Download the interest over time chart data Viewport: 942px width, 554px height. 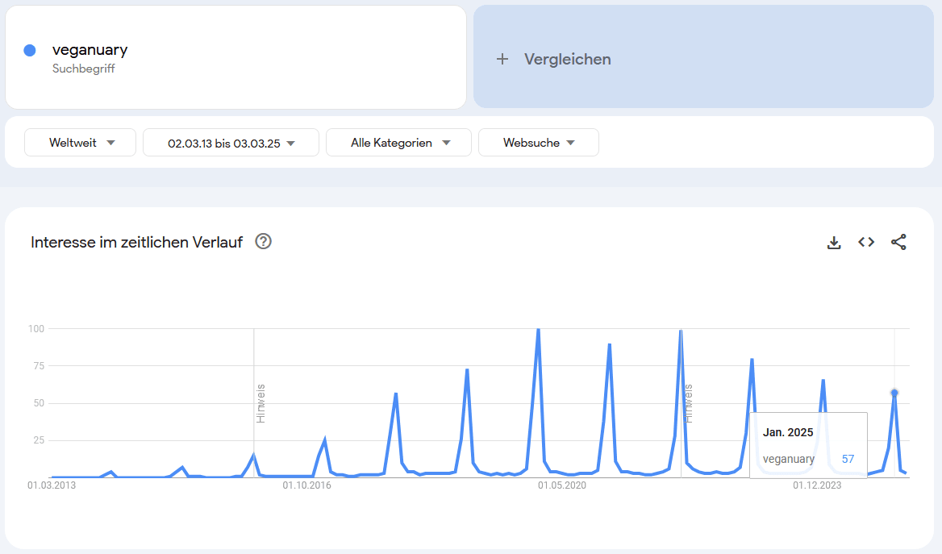pyautogui.click(x=834, y=242)
